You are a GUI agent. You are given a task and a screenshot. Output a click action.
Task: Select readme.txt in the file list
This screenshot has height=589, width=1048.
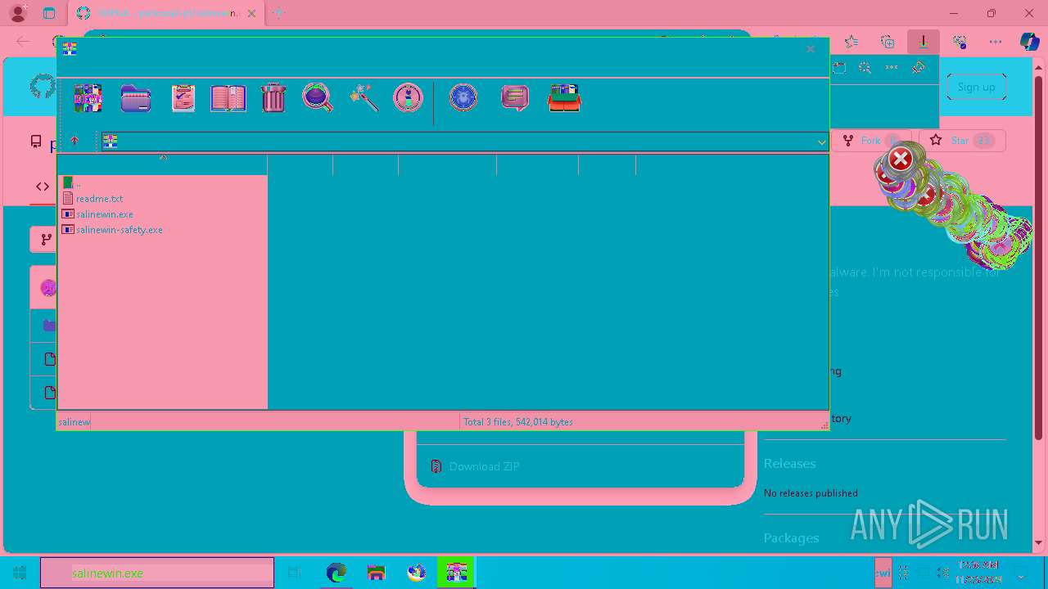pyautogui.click(x=99, y=199)
